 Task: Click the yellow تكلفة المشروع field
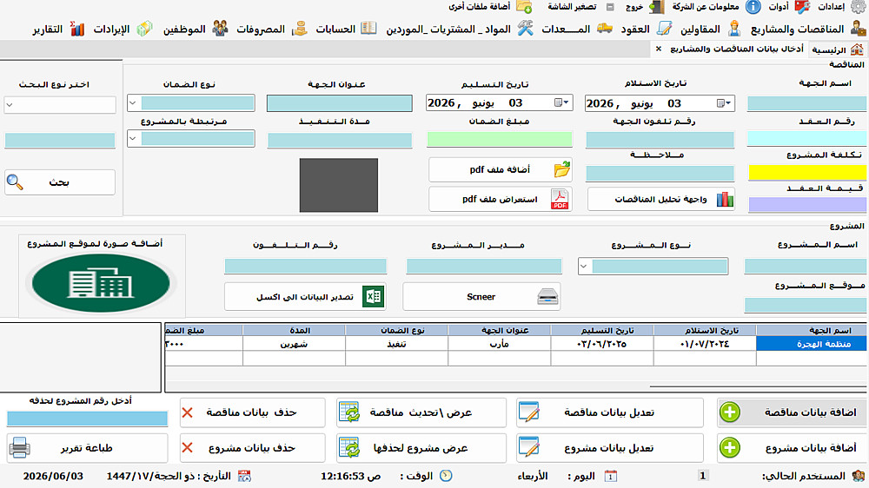click(x=807, y=172)
